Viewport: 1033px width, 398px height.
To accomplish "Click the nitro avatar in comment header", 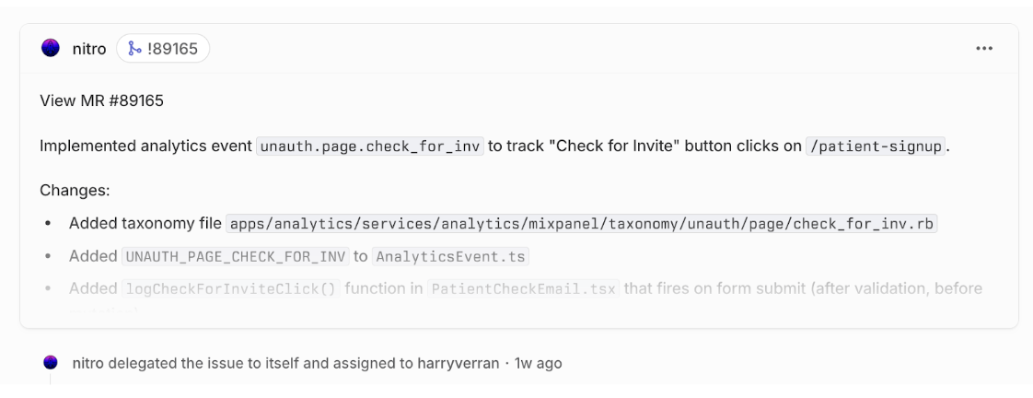I will [x=51, y=48].
